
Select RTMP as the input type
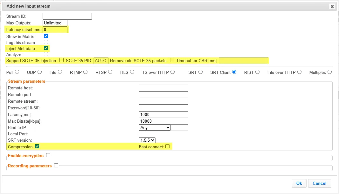(86, 72)
